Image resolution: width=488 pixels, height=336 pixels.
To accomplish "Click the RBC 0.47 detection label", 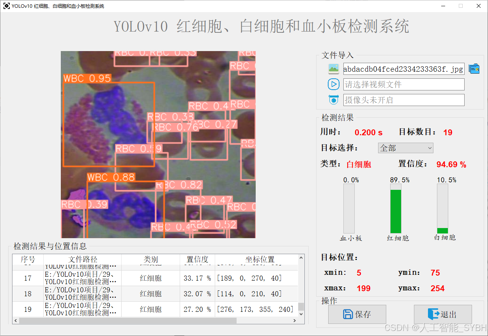I will pyautogui.click(x=209, y=200).
